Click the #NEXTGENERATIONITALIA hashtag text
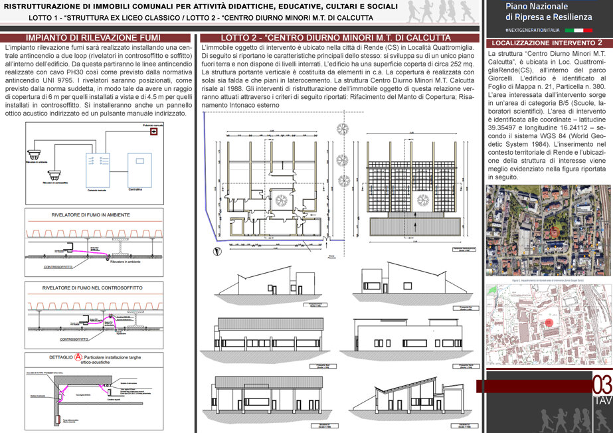Screen dimensions: 613x433 coord(533,30)
